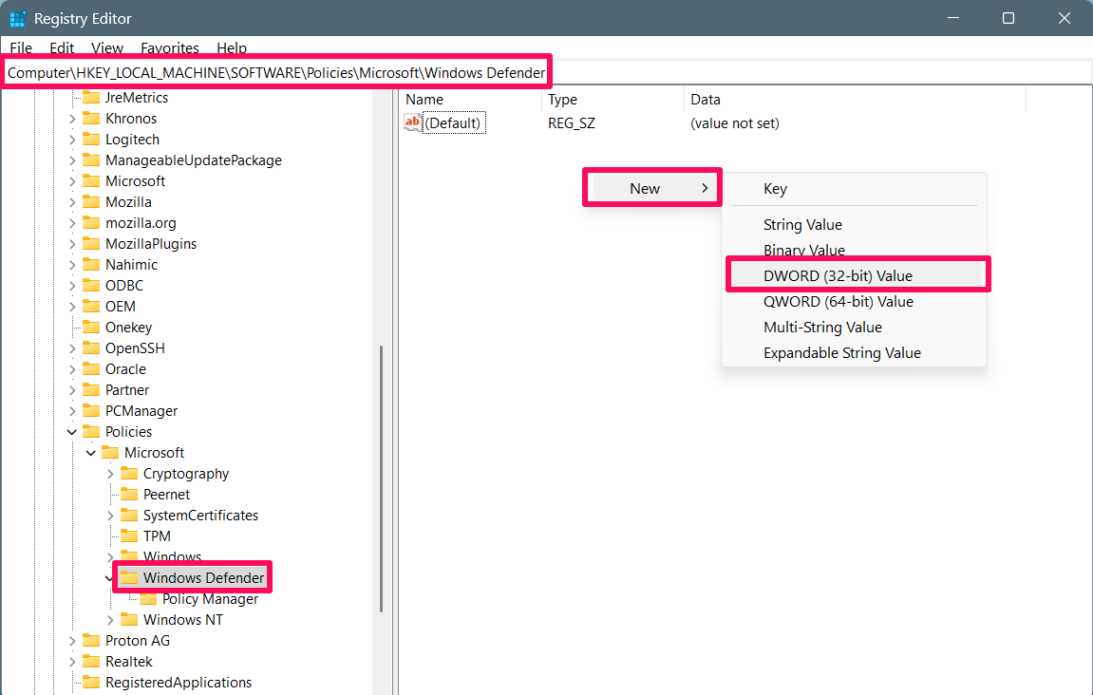
Task: Expand the Proton AG key
Action: coord(72,641)
